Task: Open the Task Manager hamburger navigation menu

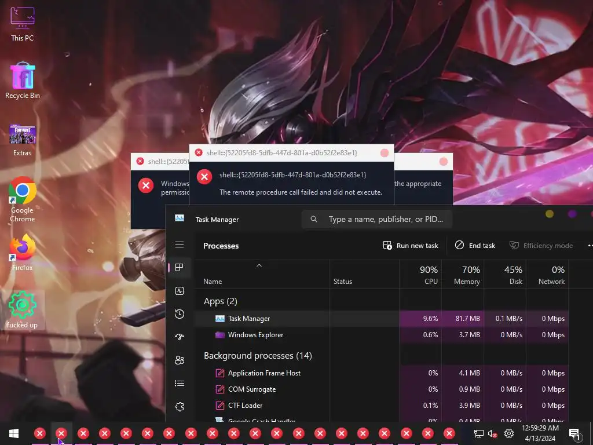Action: [180, 245]
